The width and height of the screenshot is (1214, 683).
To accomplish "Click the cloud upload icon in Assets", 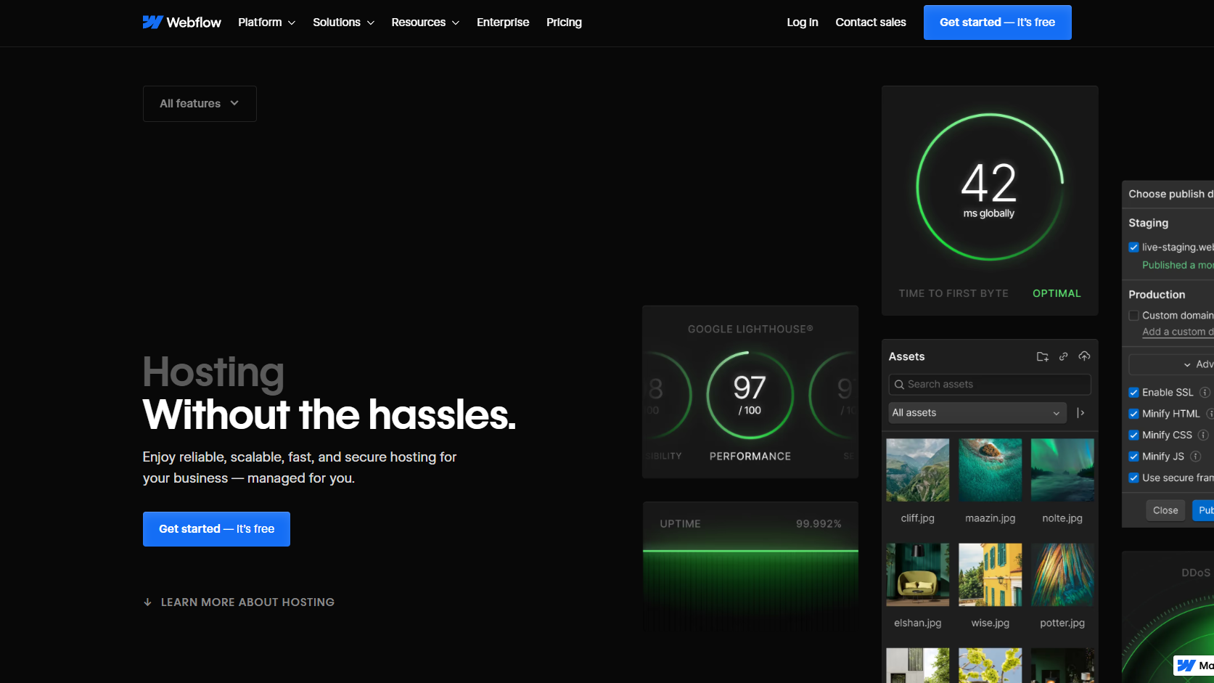I will coord(1084,356).
